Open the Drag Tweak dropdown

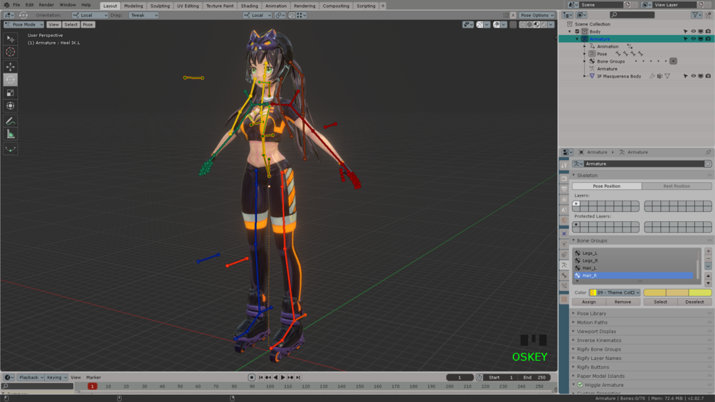pos(144,15)
